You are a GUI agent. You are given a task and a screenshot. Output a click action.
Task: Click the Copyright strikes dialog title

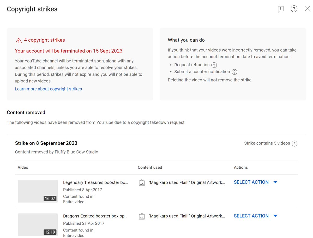[32, 9]
